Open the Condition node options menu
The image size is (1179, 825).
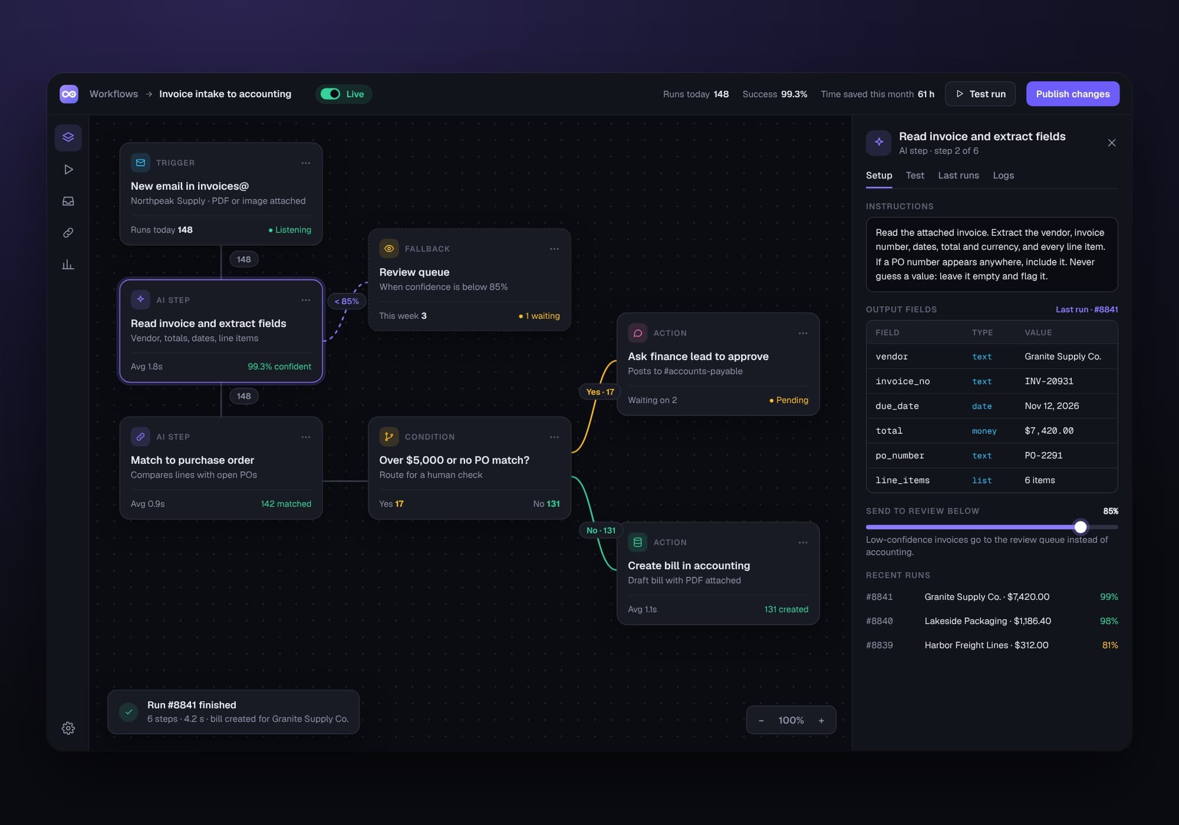click(555, 437)
